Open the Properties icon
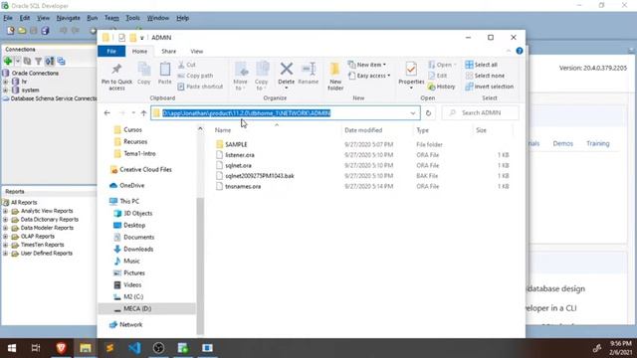 tap(411, 70)
